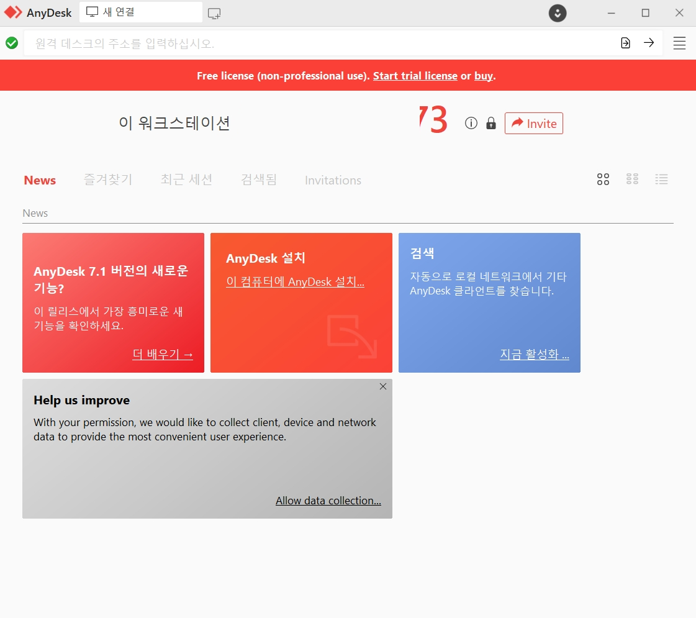696x618 pixels.
Task: Click the connect arrow icon
Action: point(649,43)
